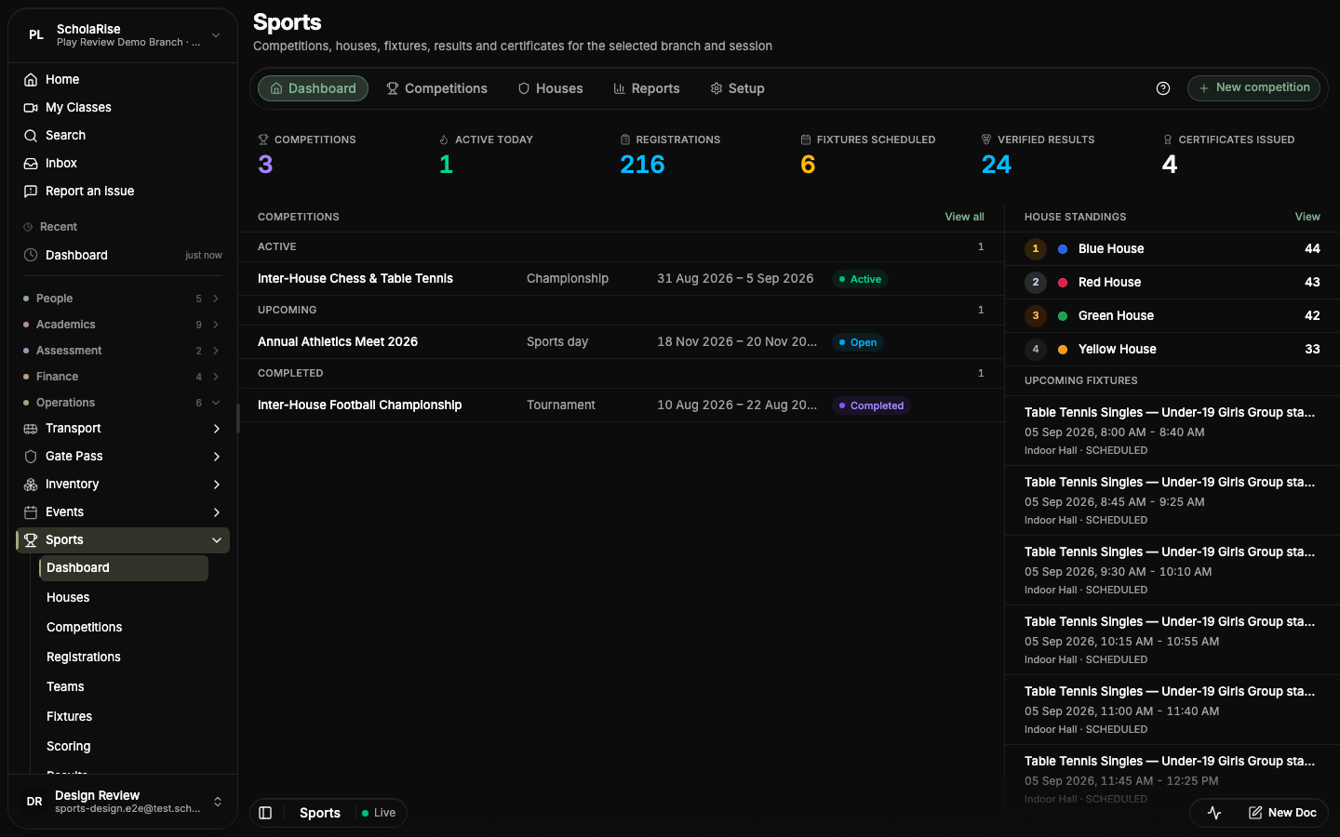Click the ScholaRise PL logo avatar

coord(36,34)
